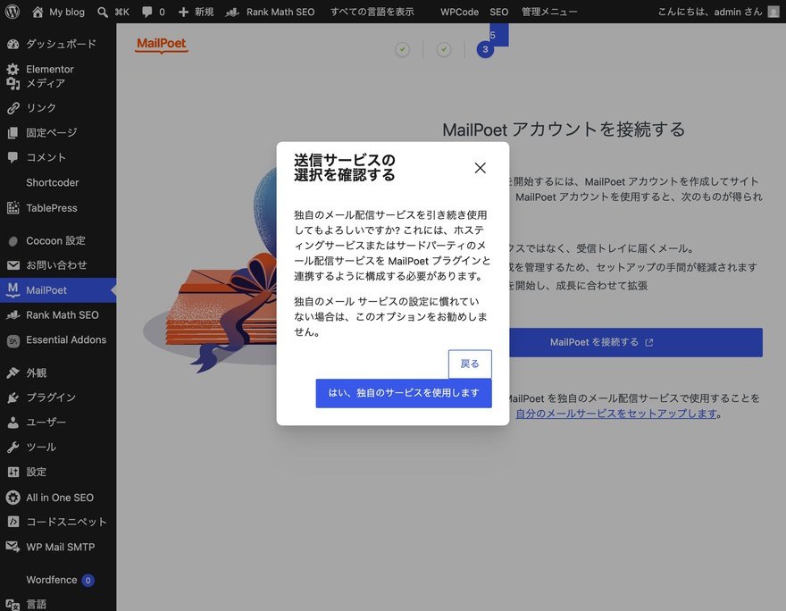Click the ツール wrench icon
The width and height of the screenshot is (786, 611).
pyautogui.click(x=13, y=448)
